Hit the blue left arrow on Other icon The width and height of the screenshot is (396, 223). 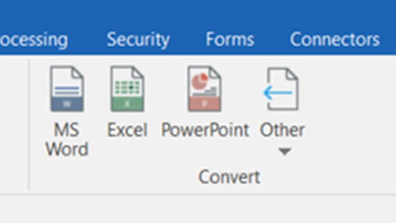[x=278, y=92]
